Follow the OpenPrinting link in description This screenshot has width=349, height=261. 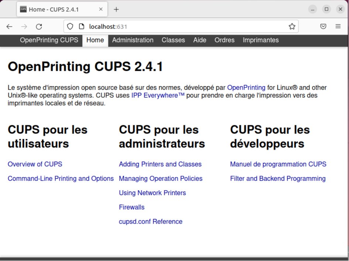(246, 88)
